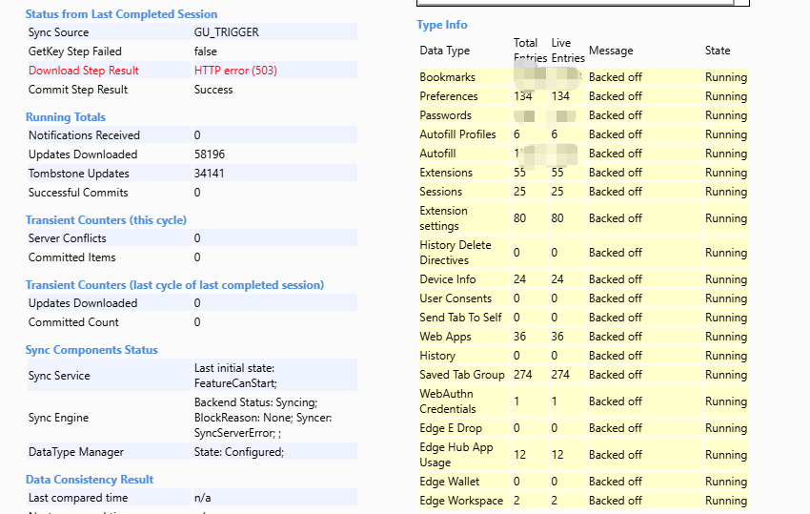Click the 'Sync Service' row label

[x=59, y=376]
